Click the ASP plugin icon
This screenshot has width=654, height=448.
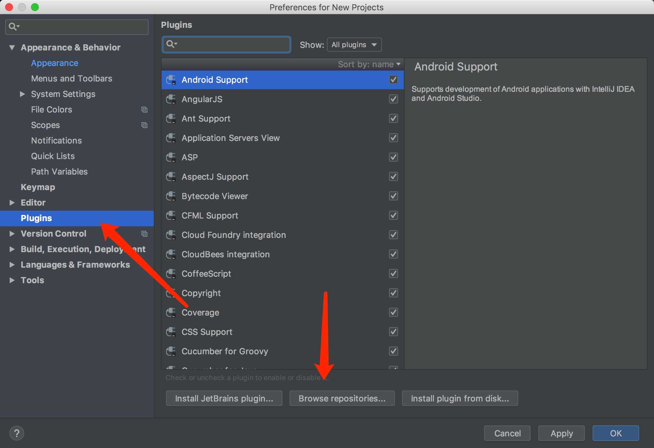tap(171, 157)
